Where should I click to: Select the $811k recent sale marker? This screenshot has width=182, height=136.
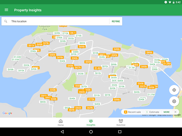click(31, 46)
